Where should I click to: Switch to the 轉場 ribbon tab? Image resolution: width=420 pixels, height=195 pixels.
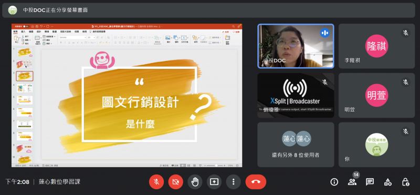[x=47, y=32]
